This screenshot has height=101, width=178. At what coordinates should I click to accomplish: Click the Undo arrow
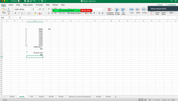click(x=34, y=1)
